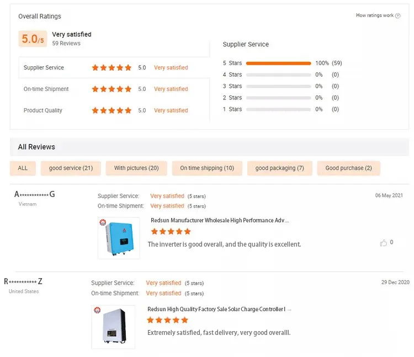Click the red badge on the blue inverter image
414x357 pixels.
click(x=102, y=222)
